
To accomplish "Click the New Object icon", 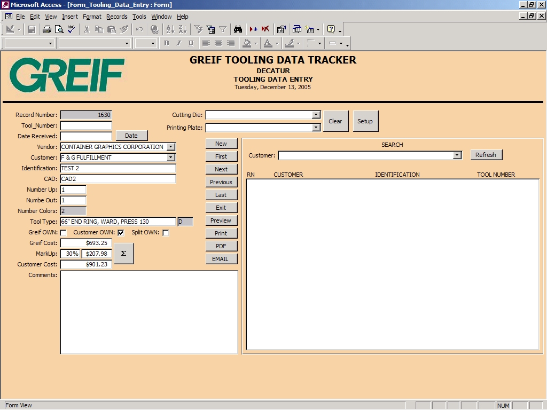I will click(309, 30).
